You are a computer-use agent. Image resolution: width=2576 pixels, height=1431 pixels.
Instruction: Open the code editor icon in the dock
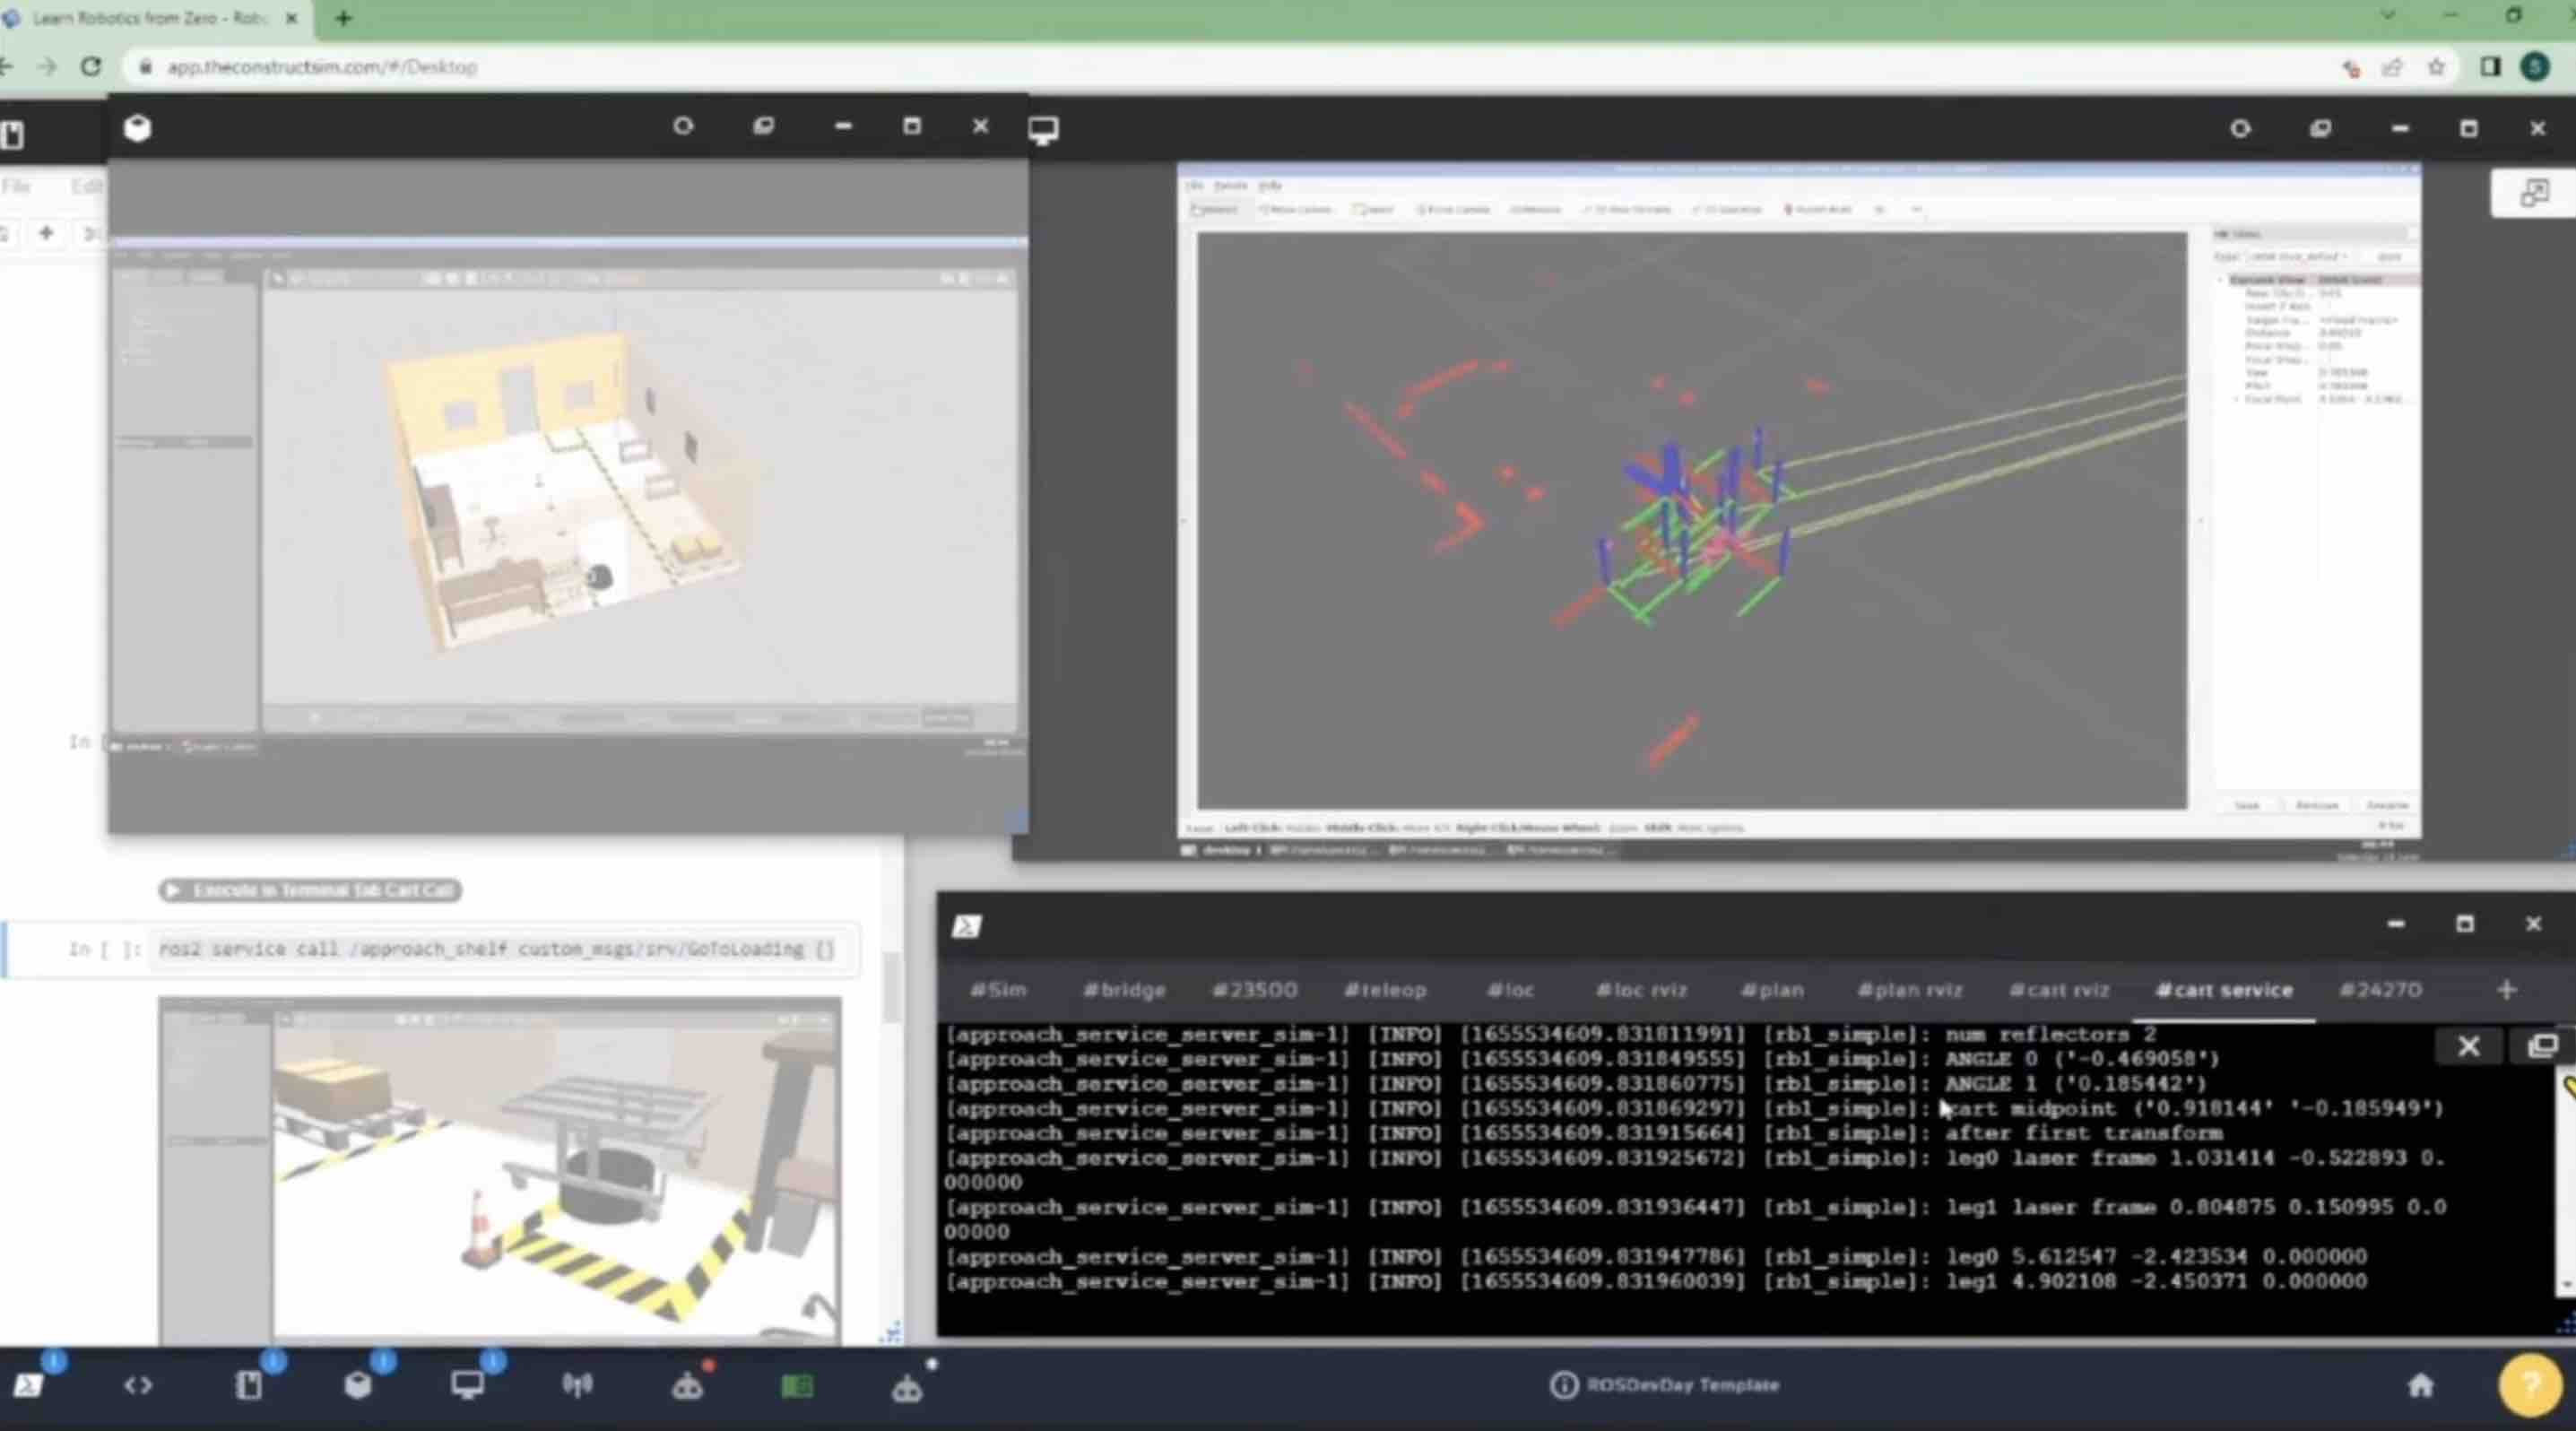click(x=138, y=1385)
